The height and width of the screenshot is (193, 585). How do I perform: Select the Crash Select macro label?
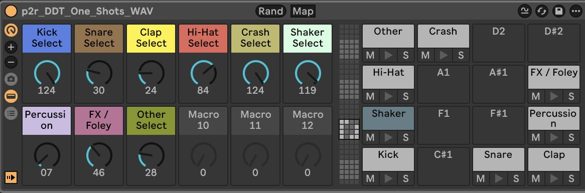tap(255, 39)
